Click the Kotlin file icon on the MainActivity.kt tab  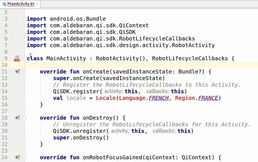(x=4, y=4)
